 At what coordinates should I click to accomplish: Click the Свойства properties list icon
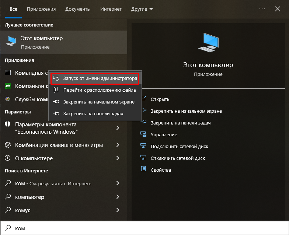click(x=143, y=169)
